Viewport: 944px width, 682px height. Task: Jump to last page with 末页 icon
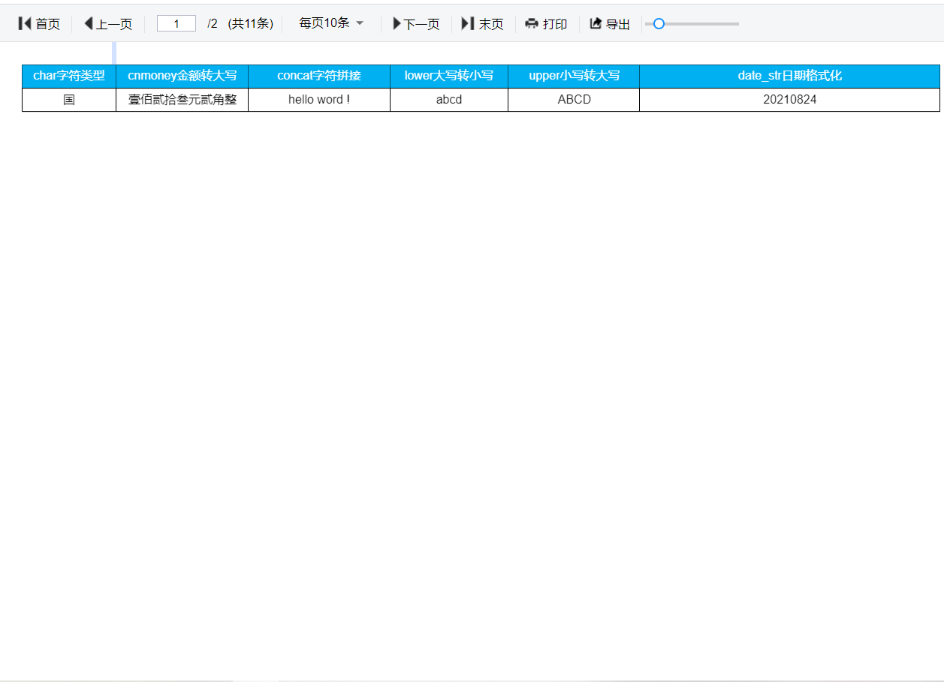[468, 24]
